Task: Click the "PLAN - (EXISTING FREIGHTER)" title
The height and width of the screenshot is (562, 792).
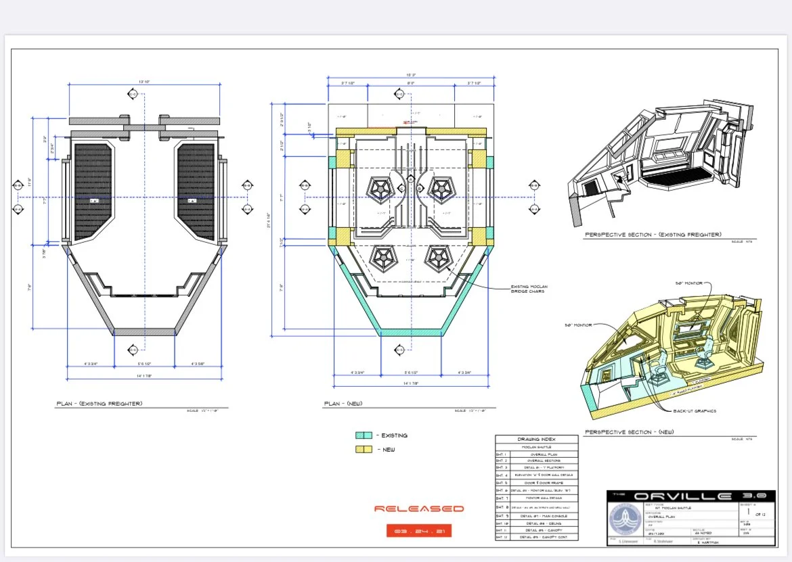Action: [100, 404]
